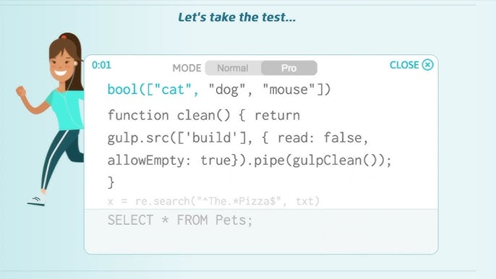496x279 pixels.
Task: Click the closing curly brace line
Action: pyautogui.click(x=111, y=183)
